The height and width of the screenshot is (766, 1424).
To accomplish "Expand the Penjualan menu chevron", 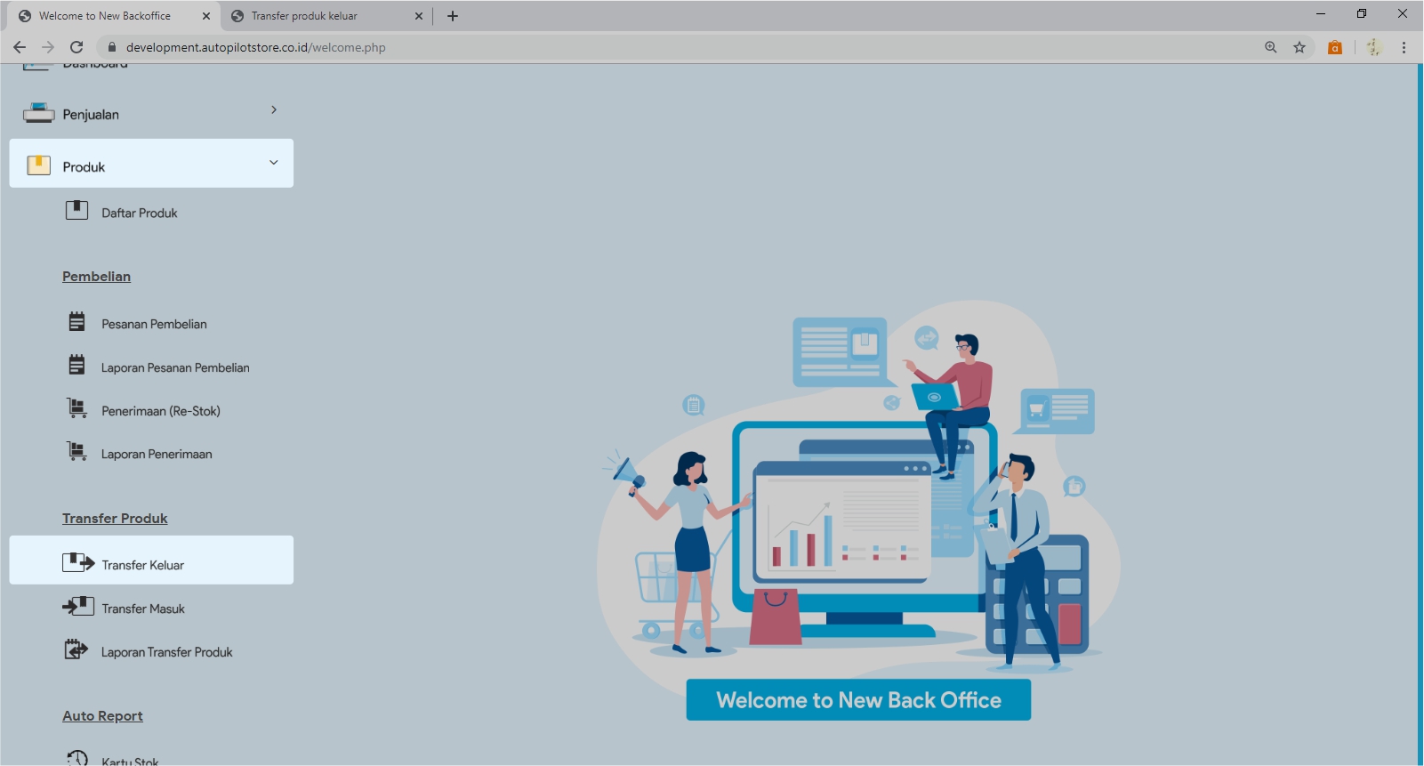I will click(x=273, y=109).
